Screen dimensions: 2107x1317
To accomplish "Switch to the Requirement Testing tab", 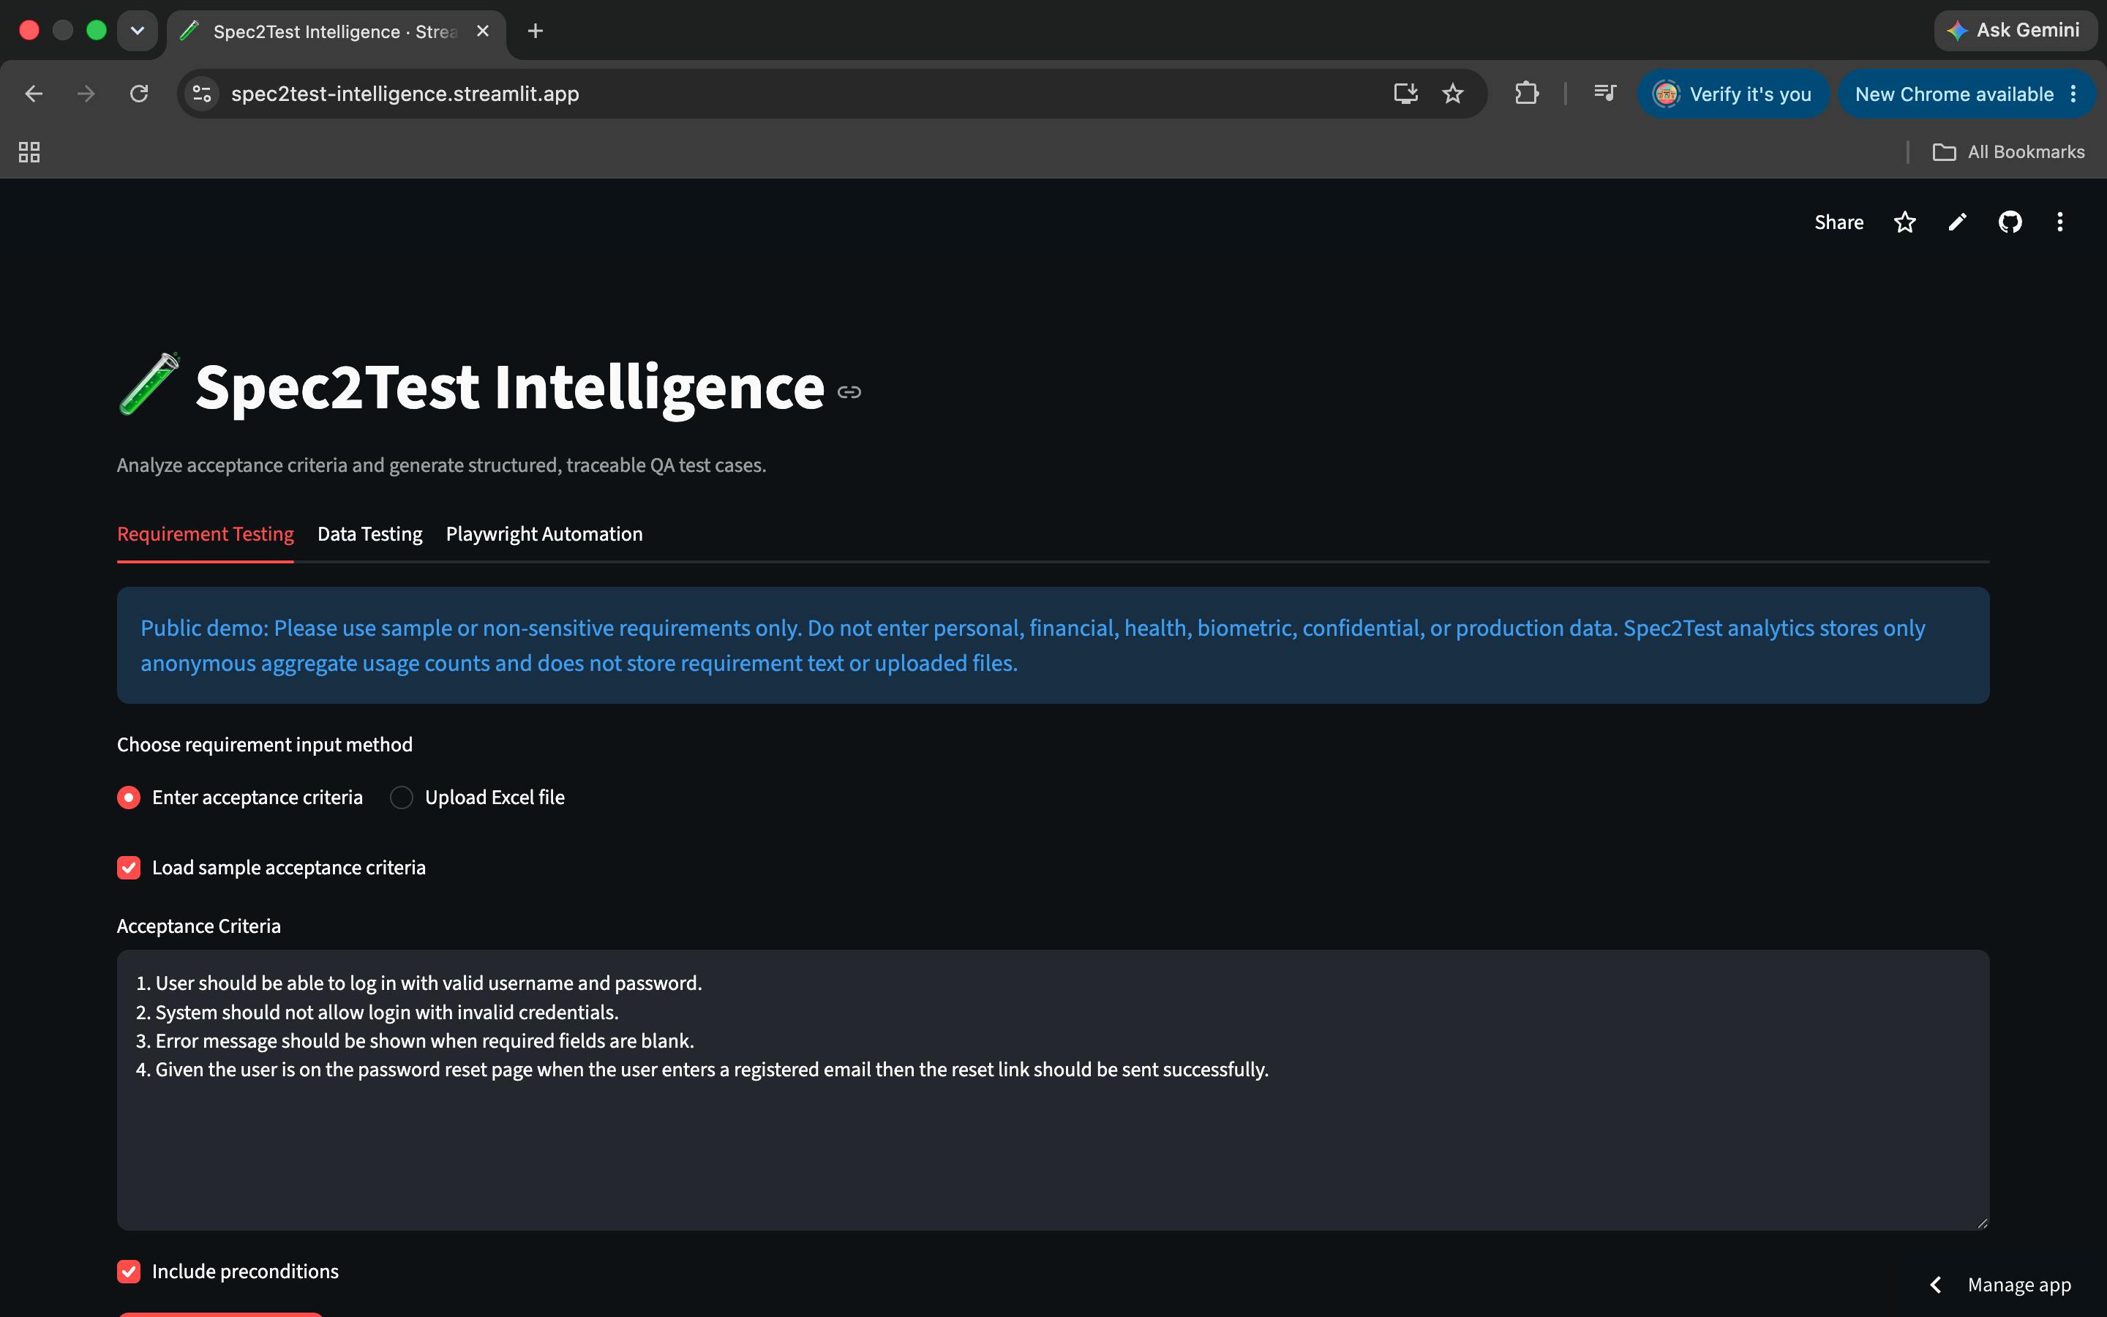I will [206, 534].
